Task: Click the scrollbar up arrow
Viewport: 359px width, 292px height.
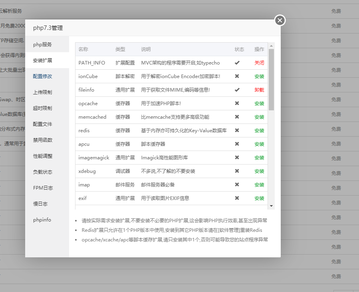Action: point(271,46)
